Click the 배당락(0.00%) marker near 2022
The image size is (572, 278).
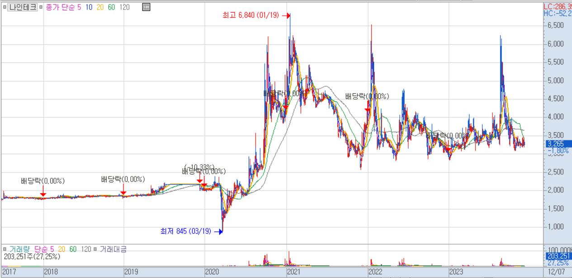367,96
